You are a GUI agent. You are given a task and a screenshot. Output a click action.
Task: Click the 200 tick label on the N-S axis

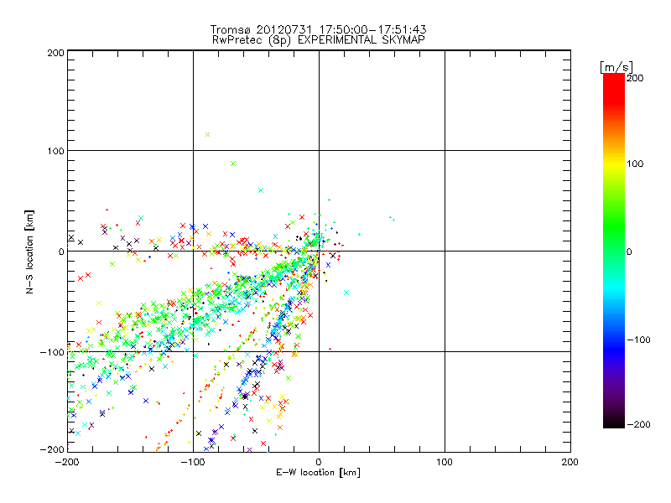coord(55,53)
